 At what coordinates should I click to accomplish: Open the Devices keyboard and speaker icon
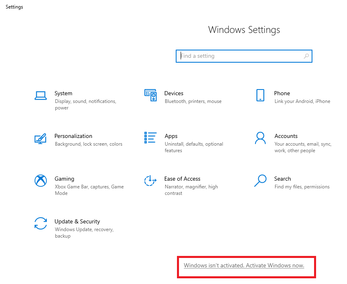pyautogui.click(x=151, y=95)
